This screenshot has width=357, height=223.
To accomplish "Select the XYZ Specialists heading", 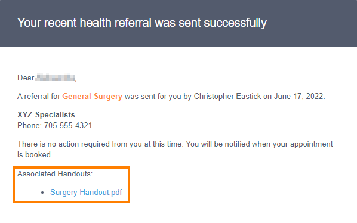I will click(x=46, y=115).
